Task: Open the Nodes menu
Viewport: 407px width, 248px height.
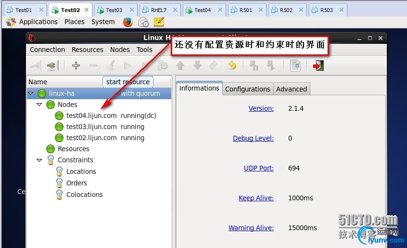Action: (x=120, y=50)
